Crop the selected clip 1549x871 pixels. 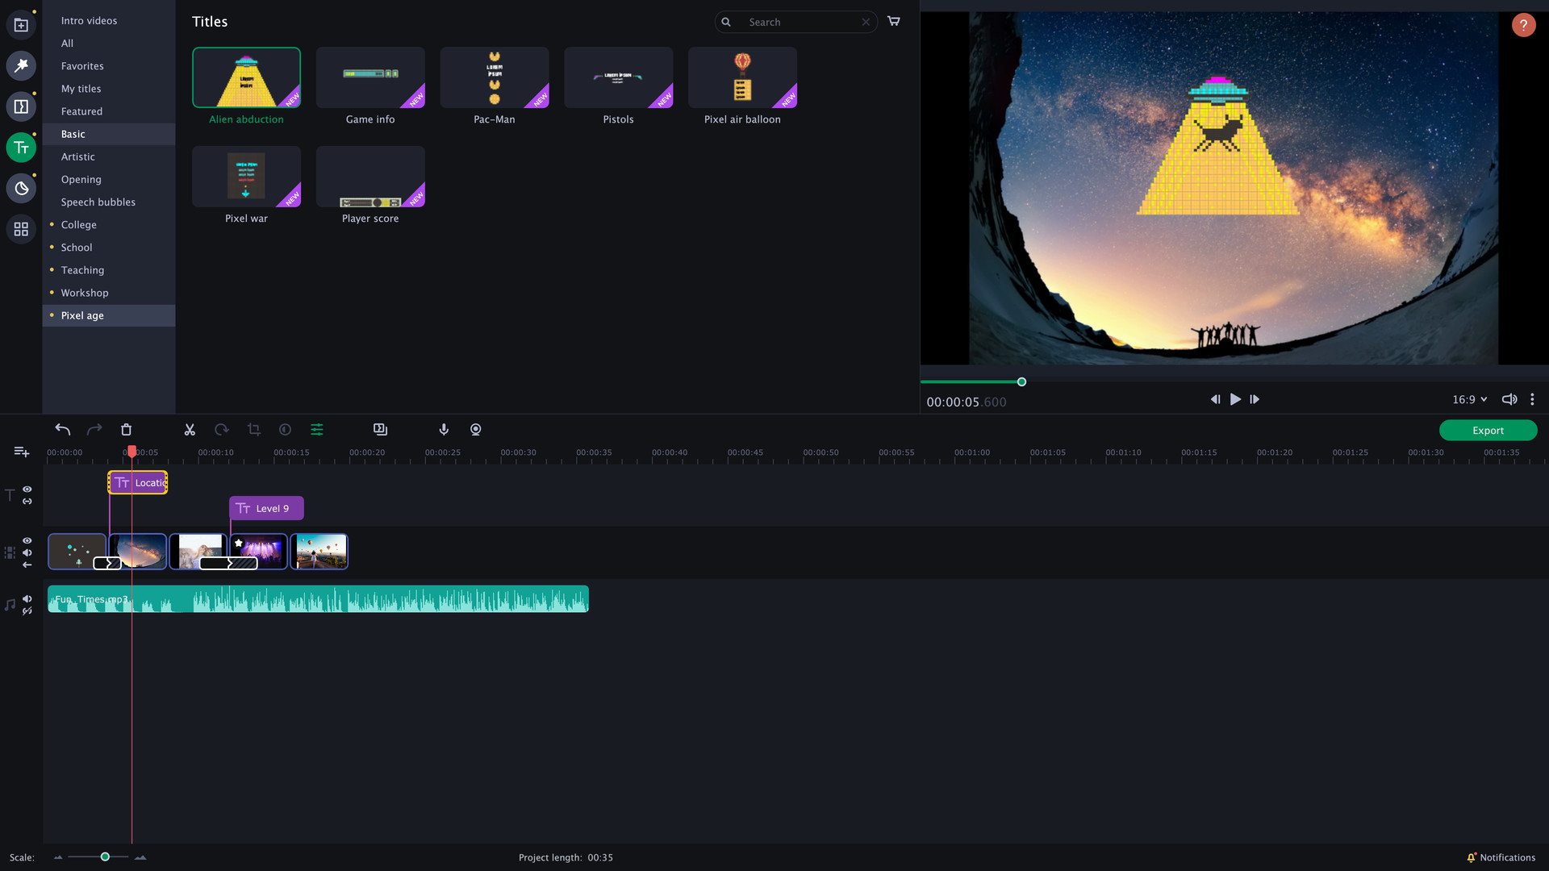point(254,430)
